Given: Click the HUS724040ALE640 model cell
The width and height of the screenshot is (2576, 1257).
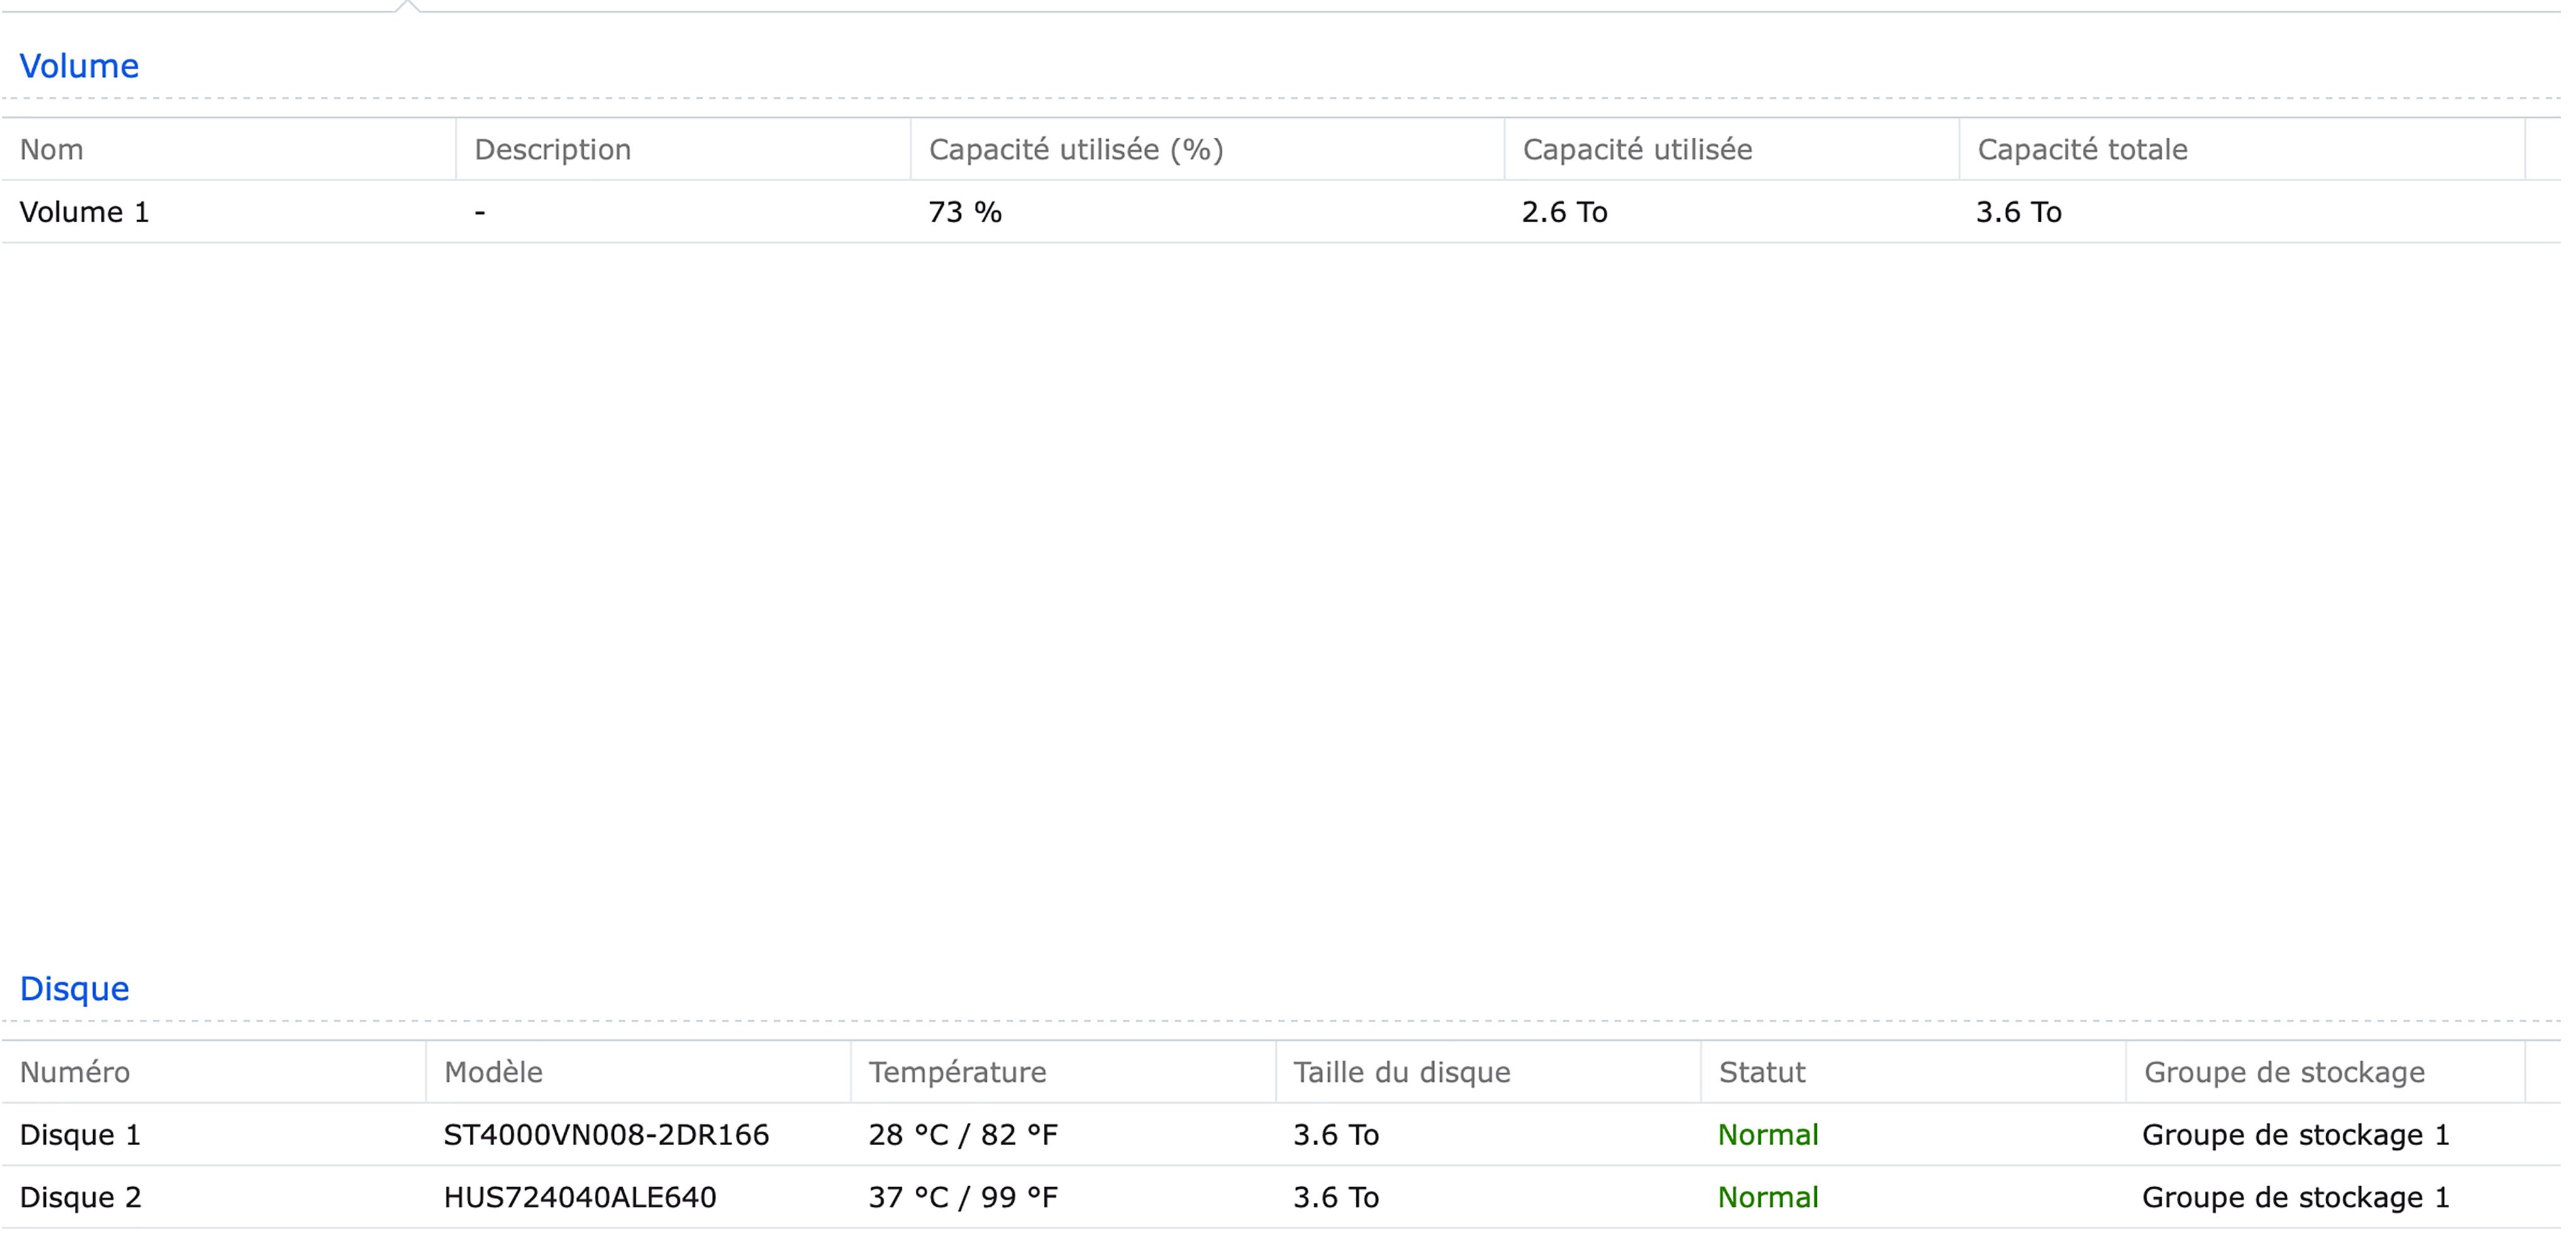Looking at the screenshot, I should 580,1197.
